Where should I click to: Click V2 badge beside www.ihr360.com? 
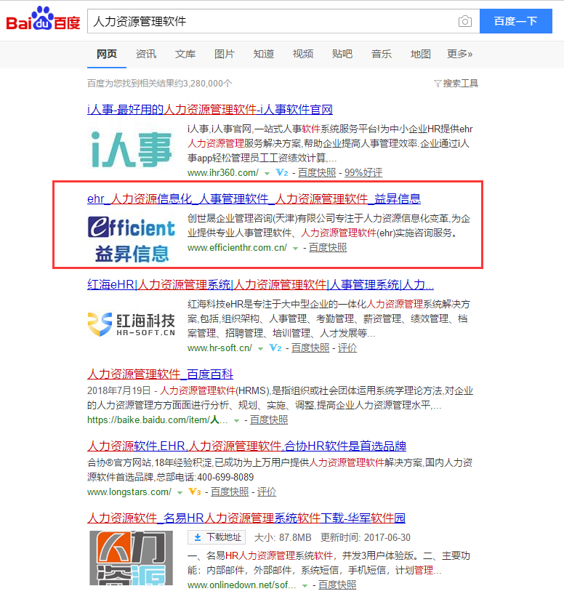tap(282, 173)
